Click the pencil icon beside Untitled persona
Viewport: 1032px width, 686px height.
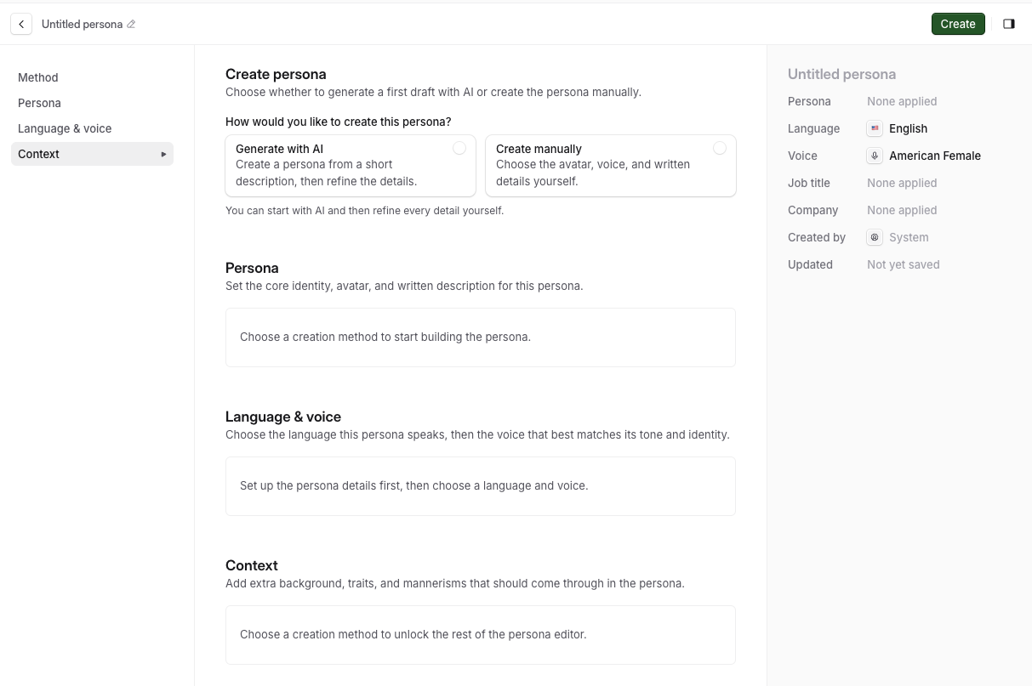coord(131,25)
